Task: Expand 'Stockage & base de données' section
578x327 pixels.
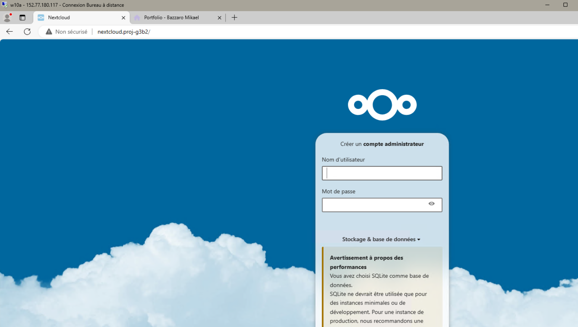Action: click(381, 239)
